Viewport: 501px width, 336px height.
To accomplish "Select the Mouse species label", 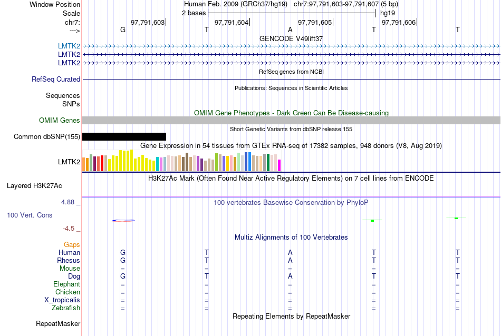I will 70,269.
